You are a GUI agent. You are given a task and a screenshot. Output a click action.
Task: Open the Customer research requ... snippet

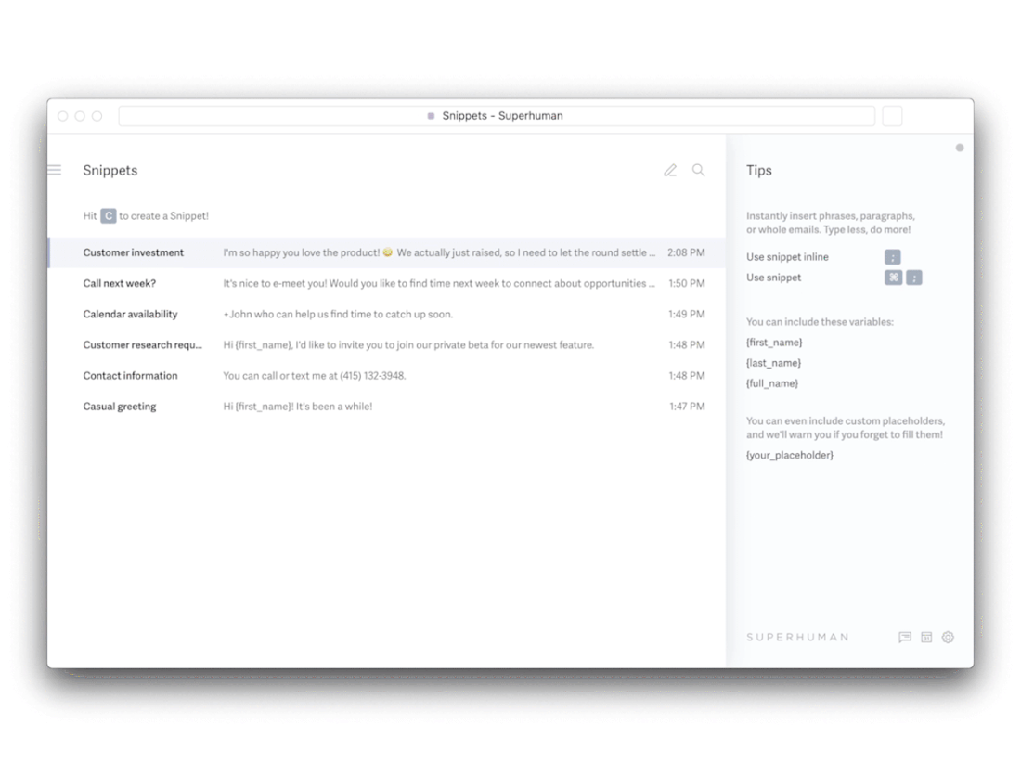coord(387,344)
